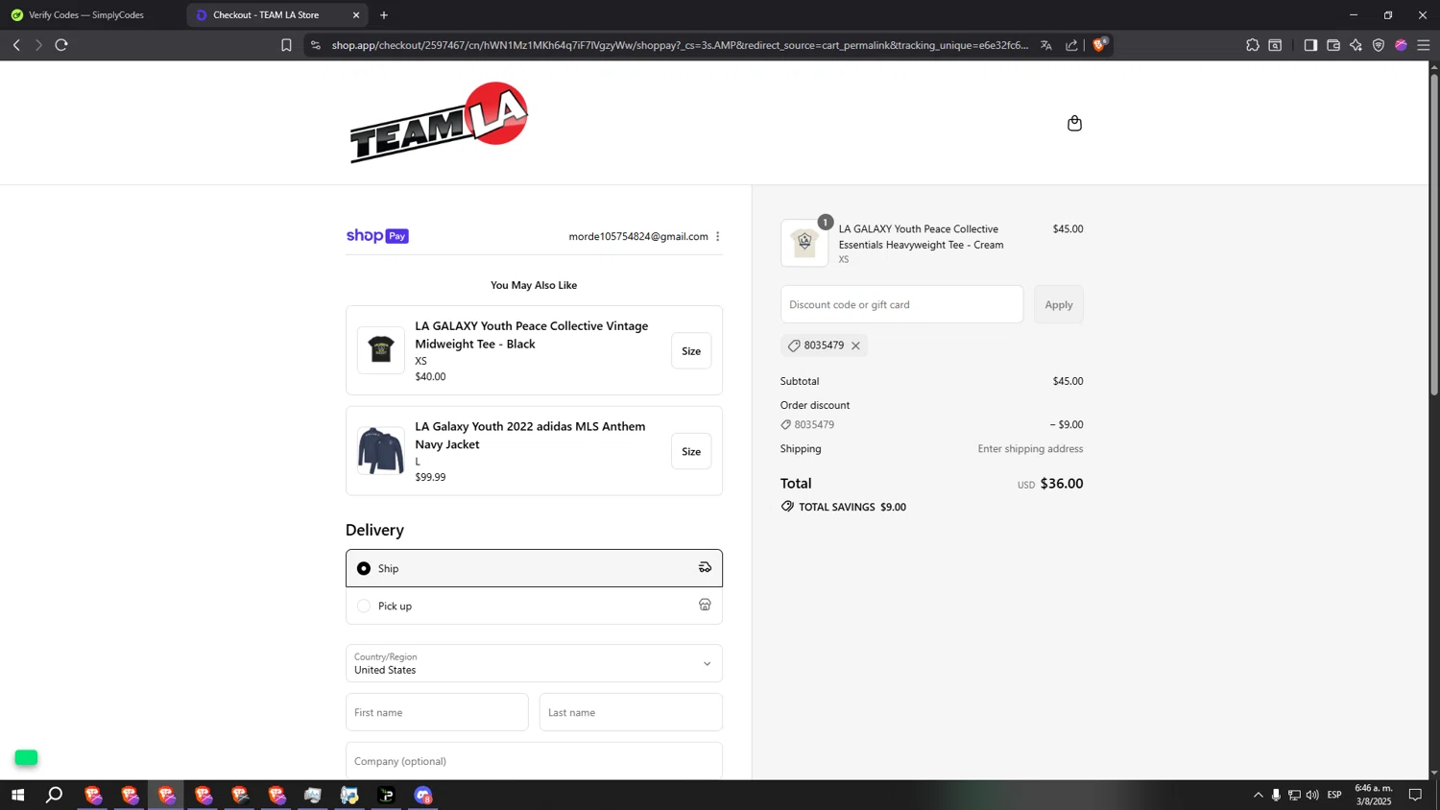
Task: Click the ESP input language indicator
Action: coord(1334,795)
